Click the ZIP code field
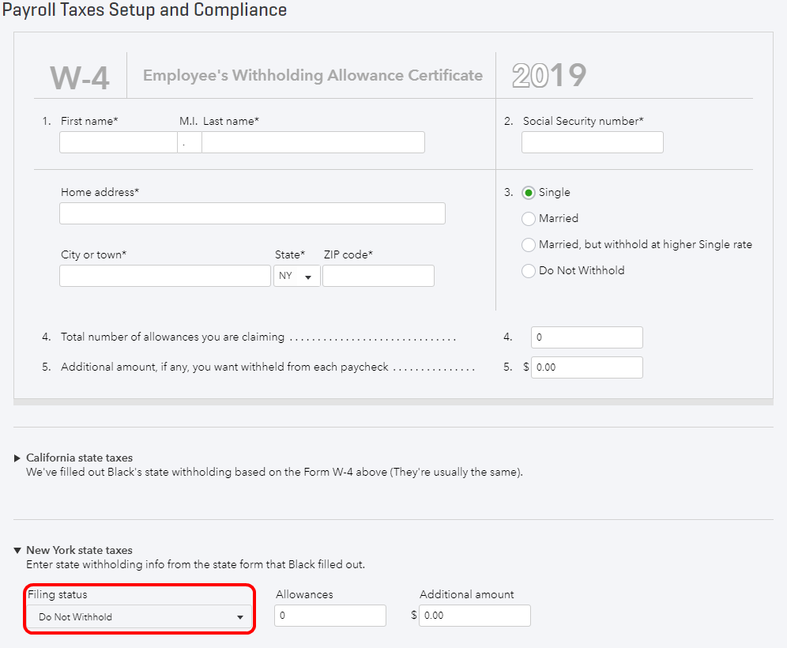This screenshot has width=787, height=648. coord(378,276)
